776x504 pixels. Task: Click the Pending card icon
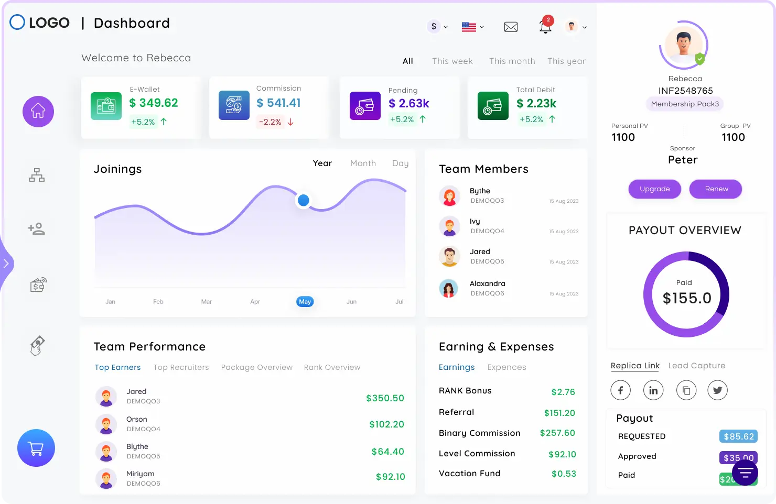click(365, 106)
